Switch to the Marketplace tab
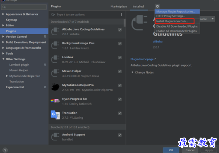219x153 pixels. [119, 6]
